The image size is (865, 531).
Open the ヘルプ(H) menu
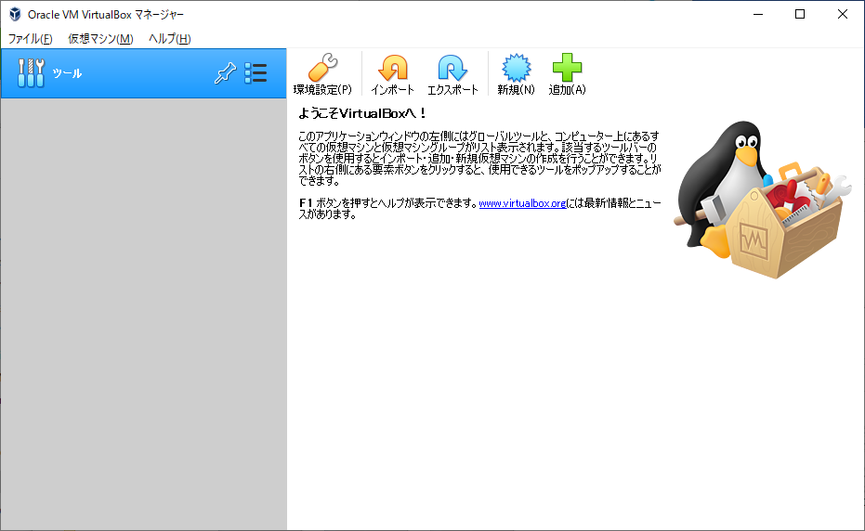[169, 39]
